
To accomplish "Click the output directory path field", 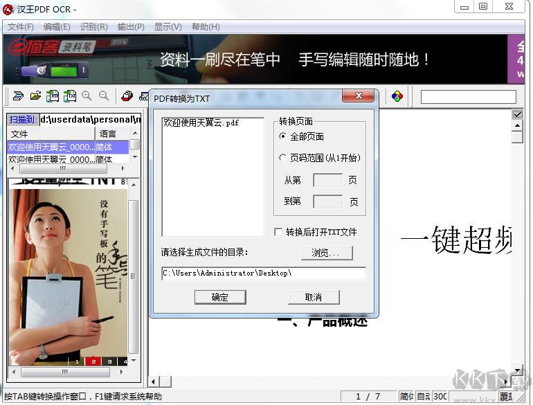I will [x=263, y=273].
